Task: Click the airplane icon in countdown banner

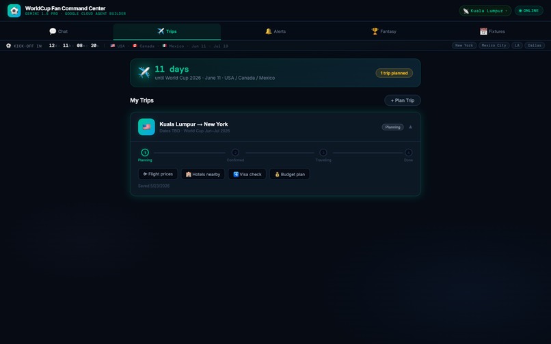Action: [x=144, y=72]
